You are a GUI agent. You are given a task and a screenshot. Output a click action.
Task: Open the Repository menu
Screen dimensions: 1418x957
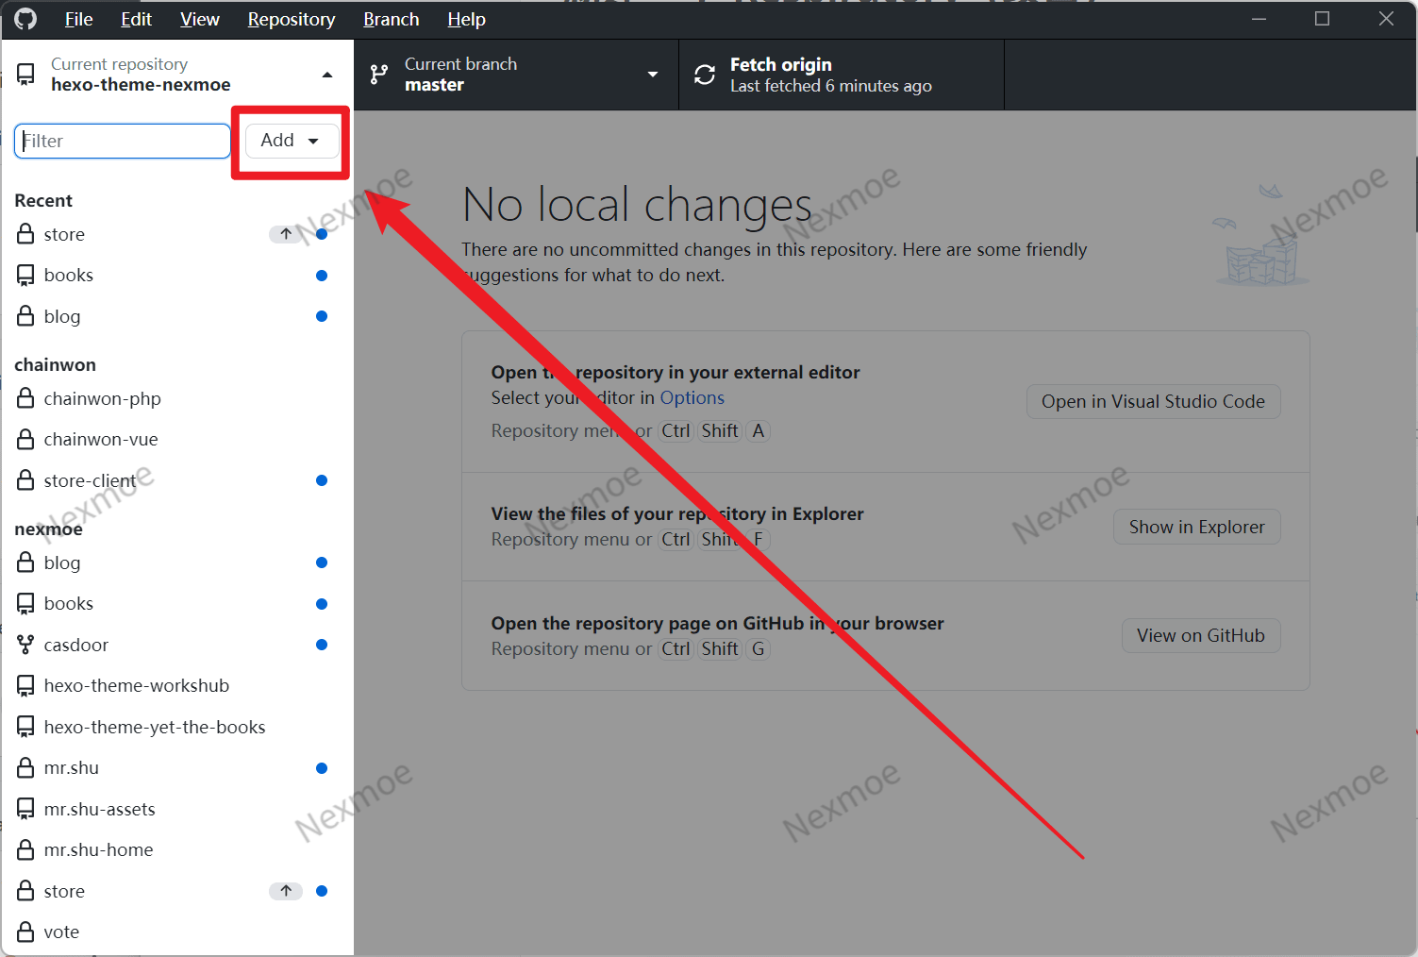pyautogui.click(x=291, y=19)
